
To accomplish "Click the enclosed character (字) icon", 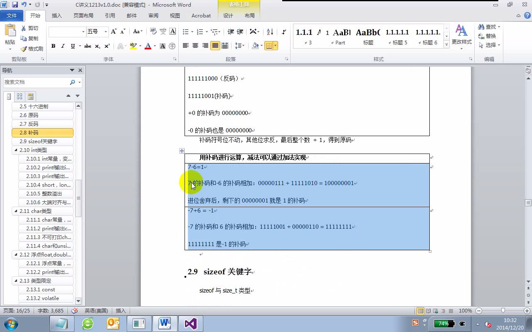I will tap(172, 46).
